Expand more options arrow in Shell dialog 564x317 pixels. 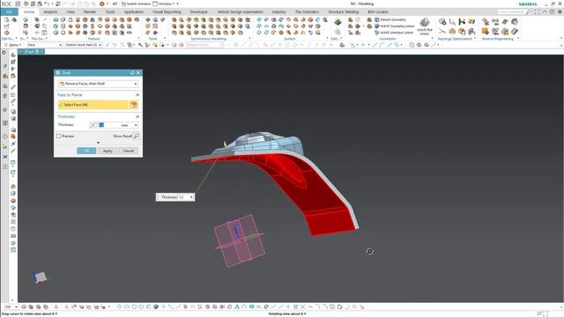coord(98,143)
